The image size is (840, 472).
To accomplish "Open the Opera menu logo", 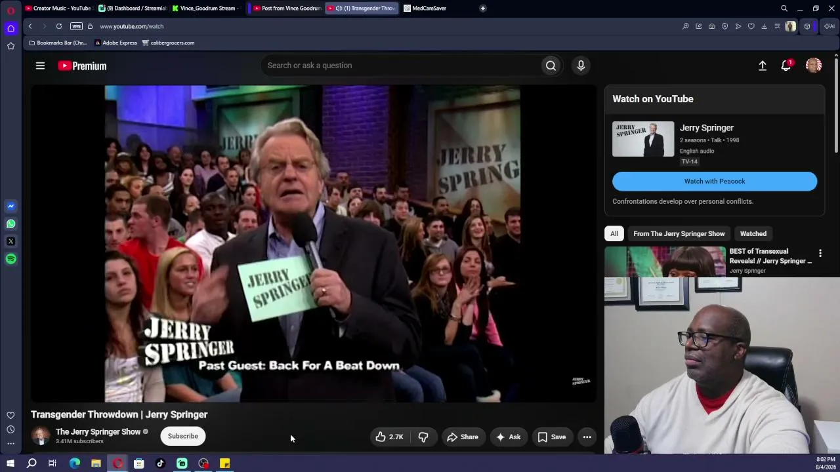I will coord(10,10).
